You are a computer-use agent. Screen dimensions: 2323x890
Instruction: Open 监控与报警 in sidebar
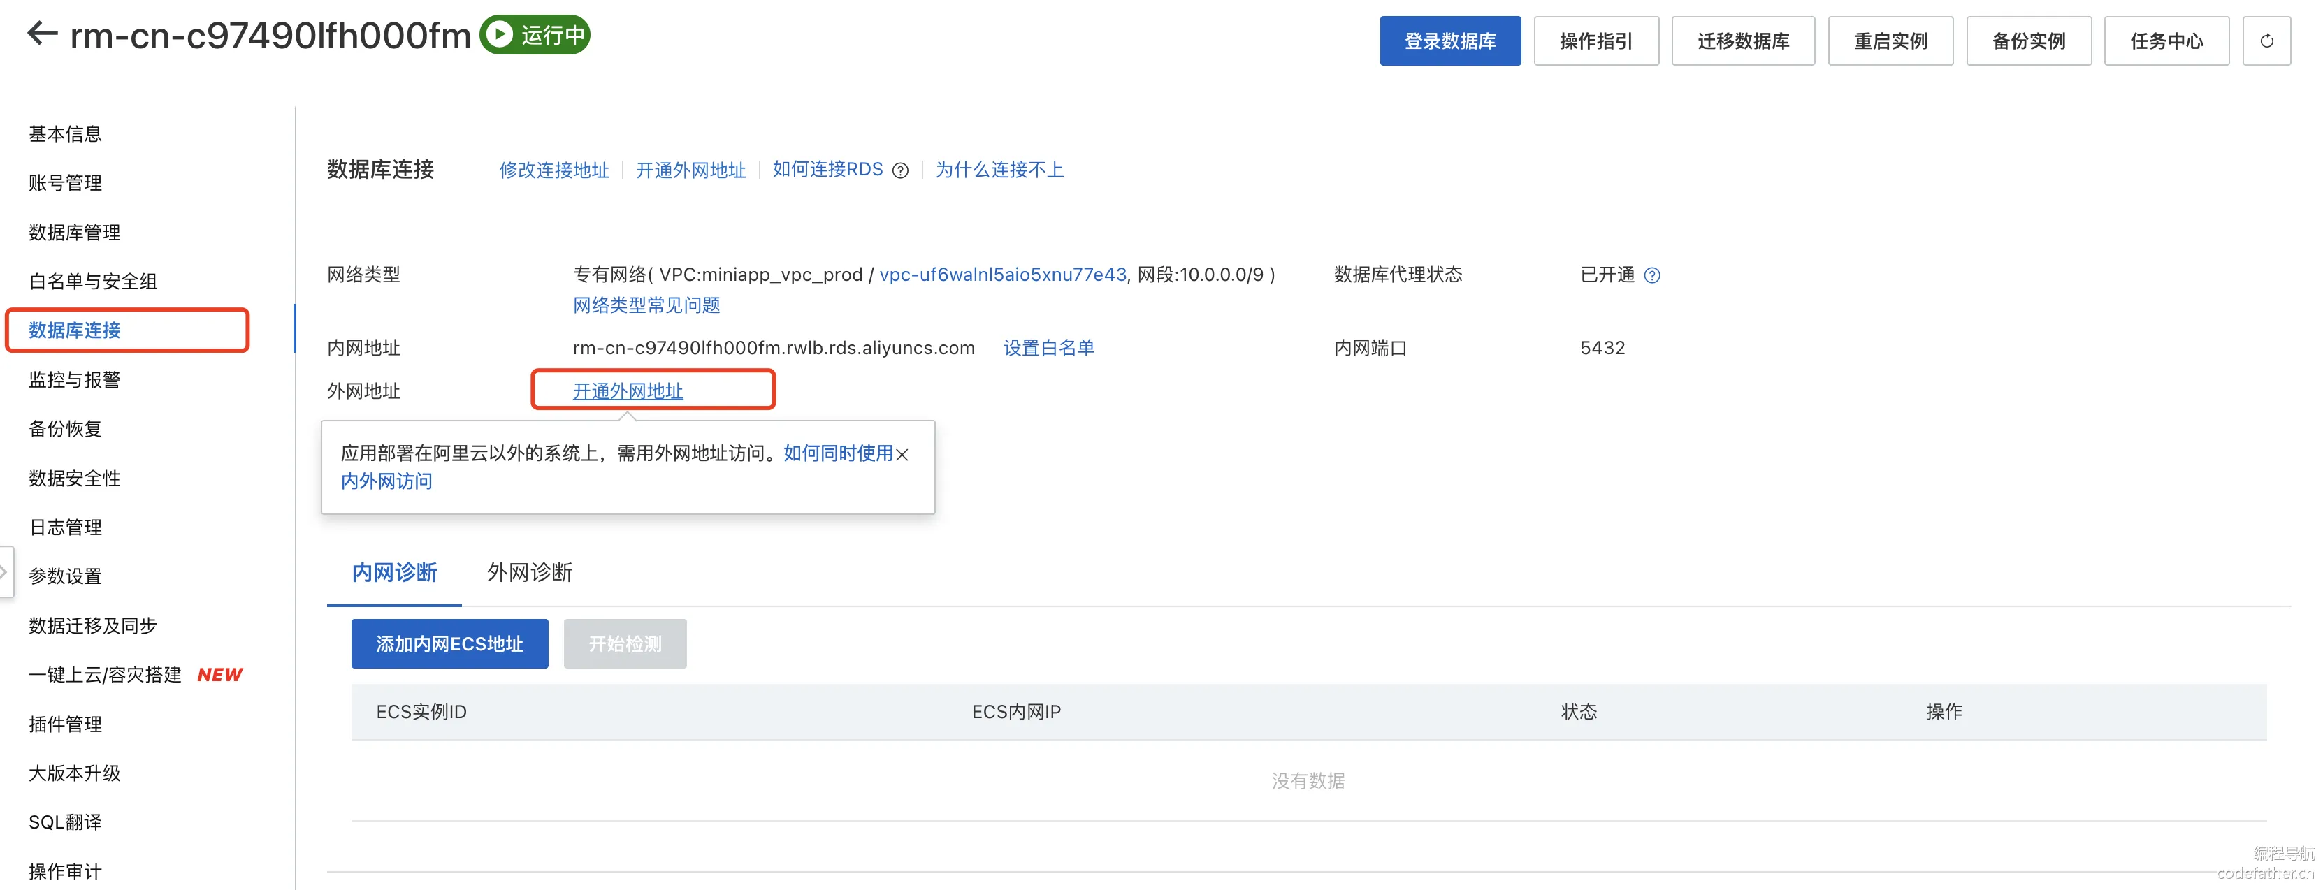pyautogui.click(x=74, y=379)
